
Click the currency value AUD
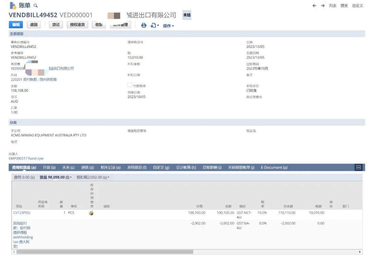pos(14,102)
